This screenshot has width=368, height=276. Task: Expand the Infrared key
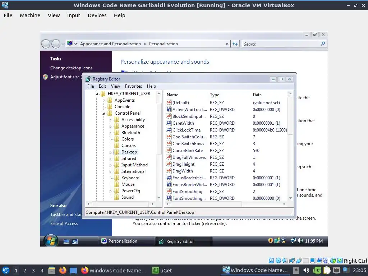[110, 159]
